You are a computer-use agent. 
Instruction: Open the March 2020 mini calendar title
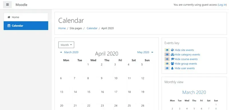tap(194, 92)
